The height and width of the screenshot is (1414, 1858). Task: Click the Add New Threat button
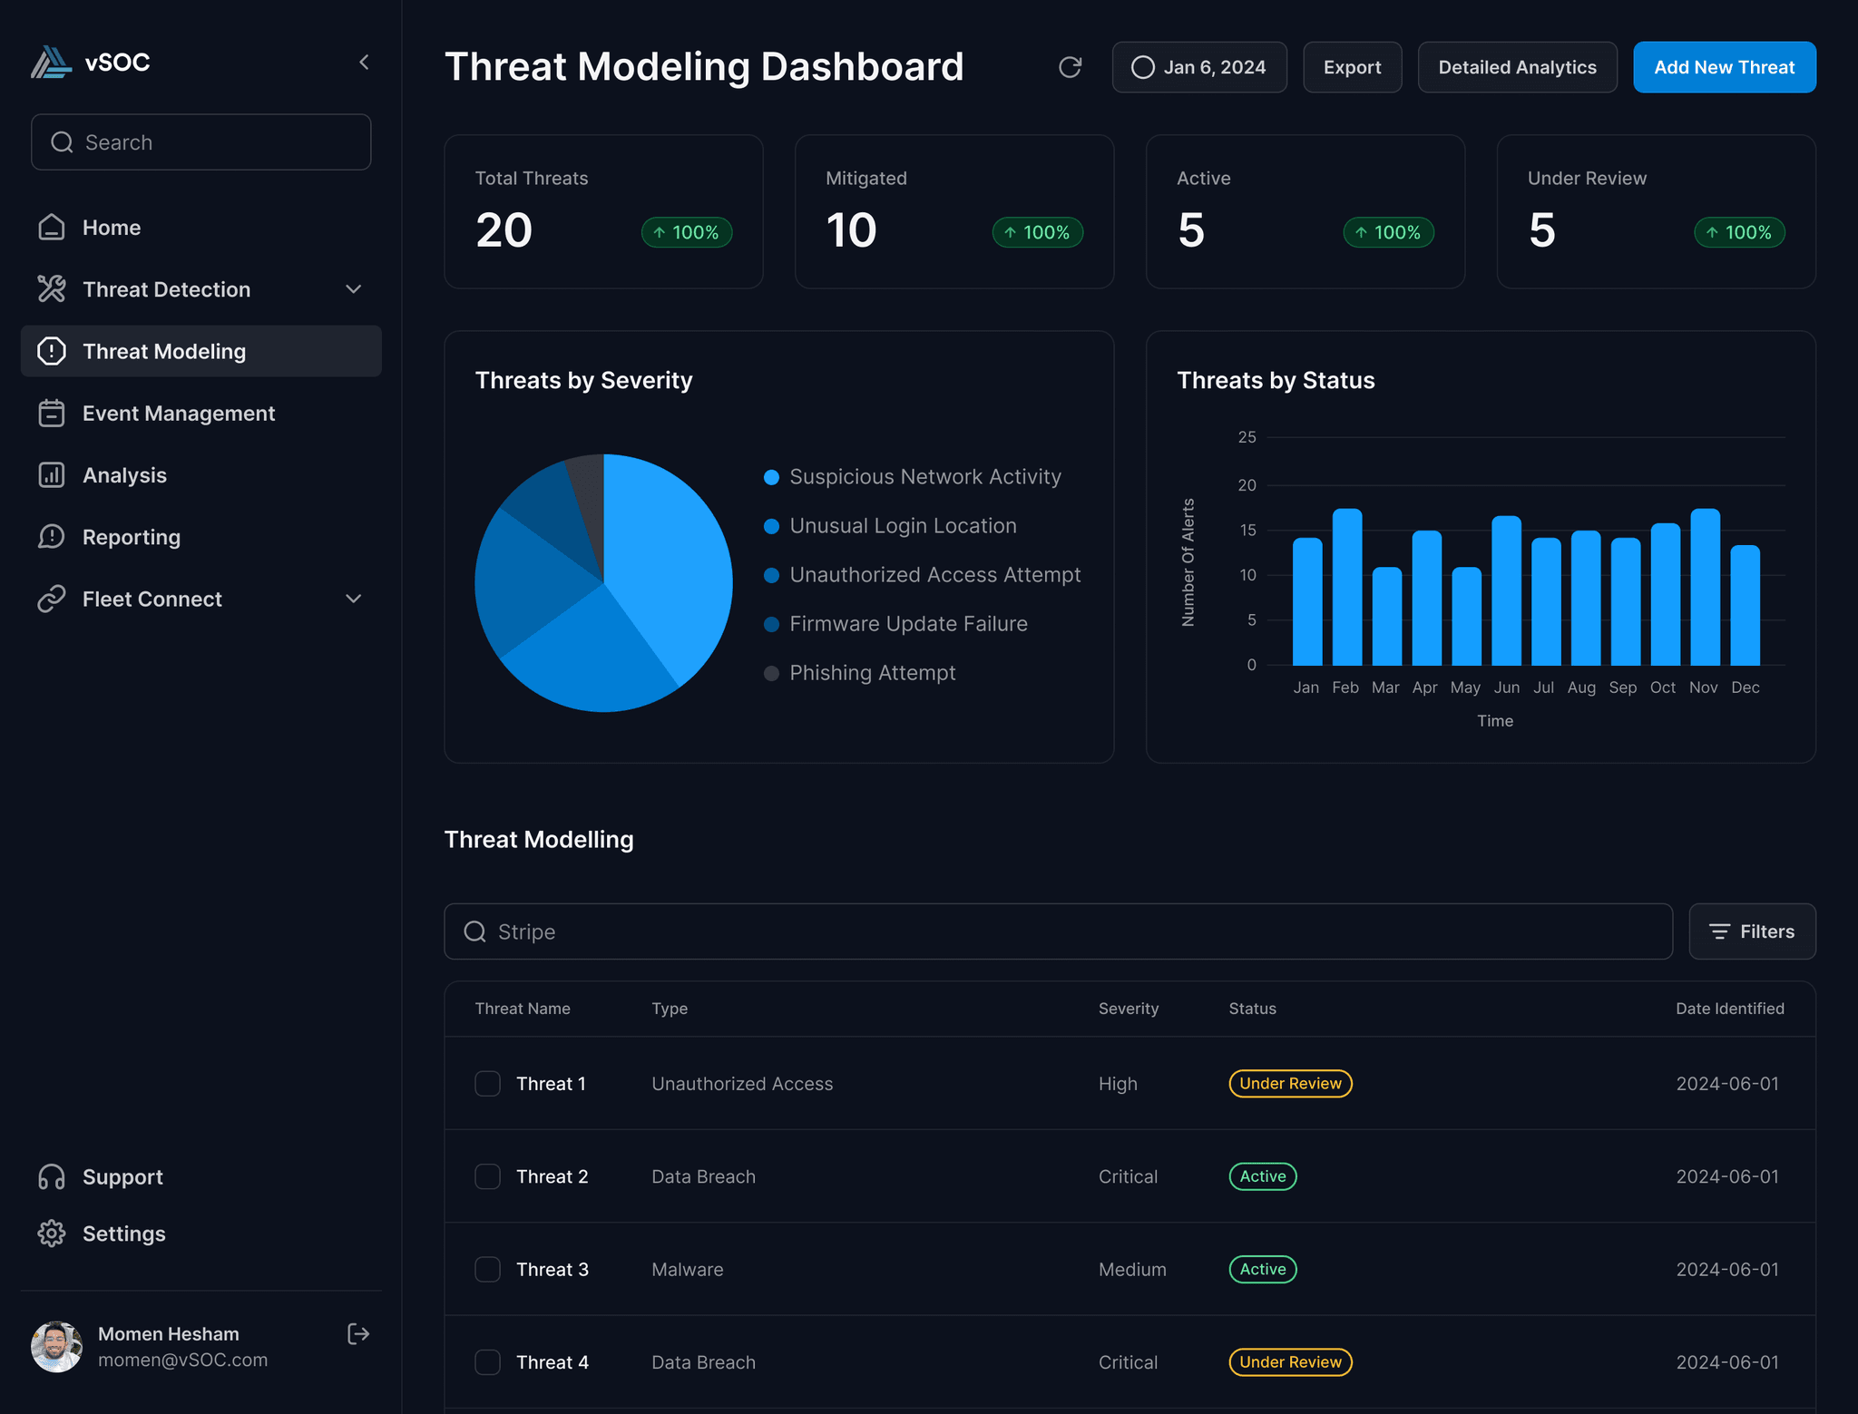click(1723, 66)
